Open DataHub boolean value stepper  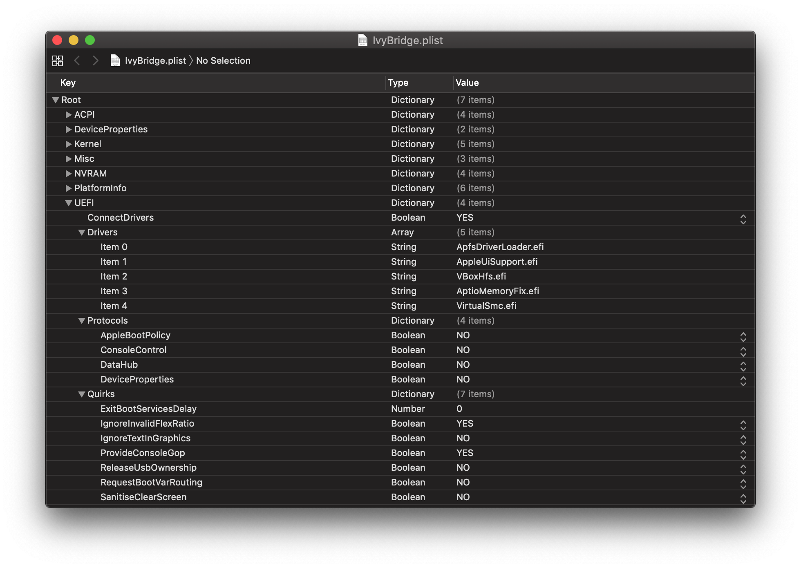[743, 367]
